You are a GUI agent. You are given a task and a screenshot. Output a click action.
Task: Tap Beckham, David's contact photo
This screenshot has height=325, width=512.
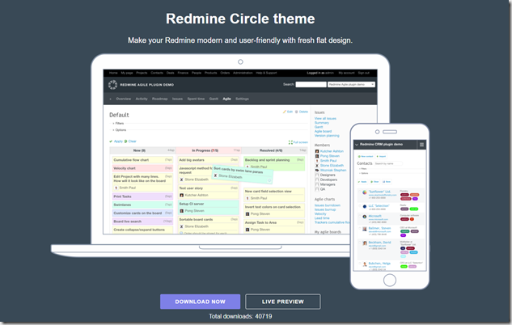click(365, 243)
